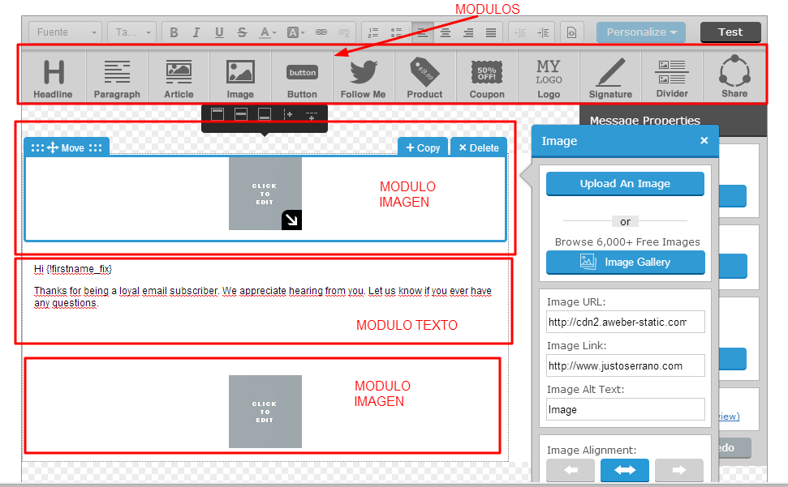
Task: Insert a Coupon module
Action: 487,78
